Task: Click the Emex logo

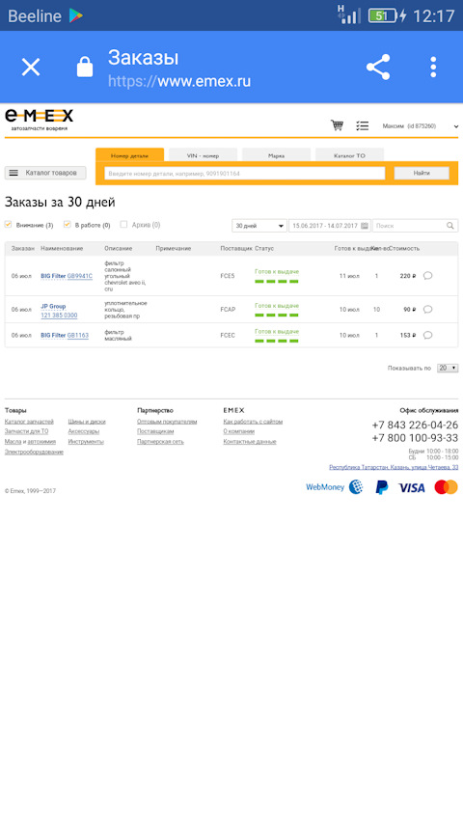Action: point(39,120)
